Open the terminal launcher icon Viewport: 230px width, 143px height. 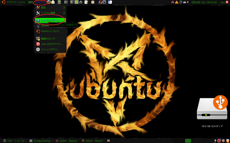point(66,2)
